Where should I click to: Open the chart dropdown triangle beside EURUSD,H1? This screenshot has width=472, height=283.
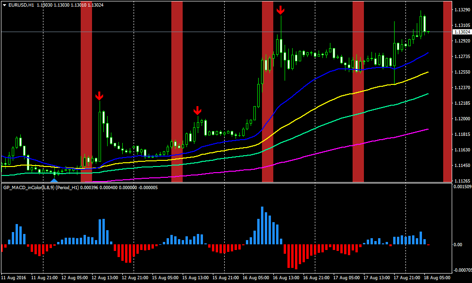[4, 5]
